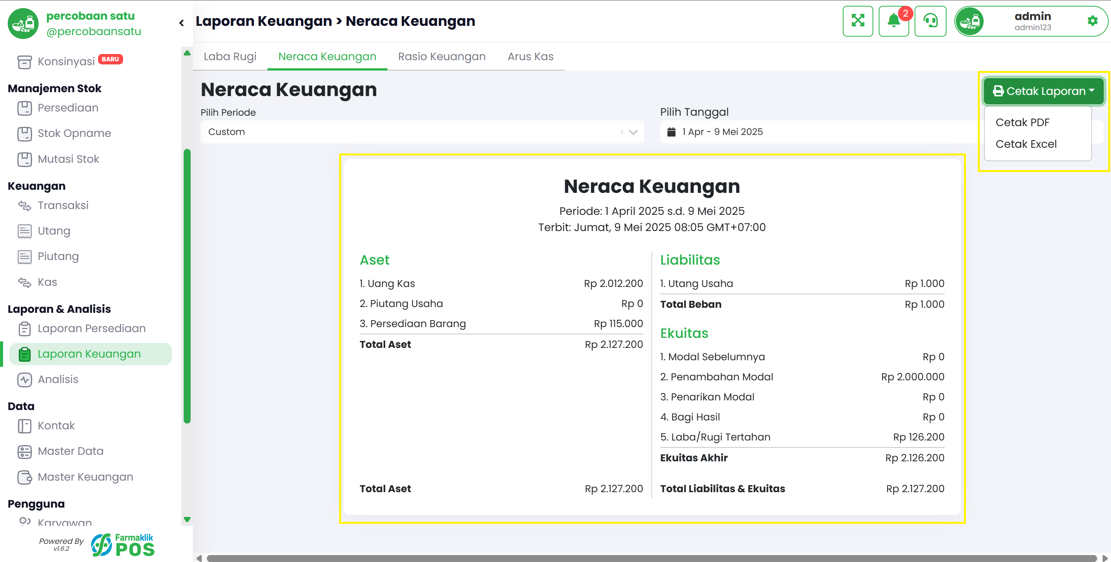Click the calendar icon in date field
This screenshot has height=562, width=1111.
671,132
